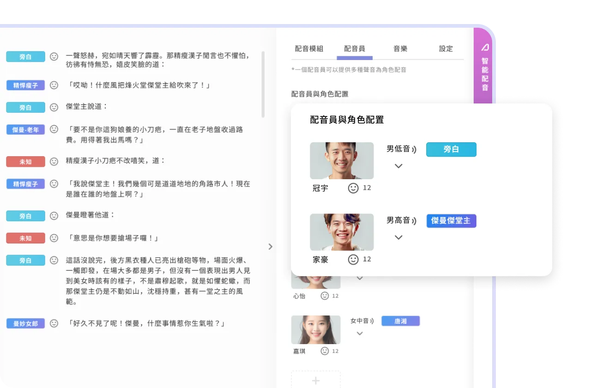Expand dropdown under 女中音 voice
591x388 pixels.
360,333
